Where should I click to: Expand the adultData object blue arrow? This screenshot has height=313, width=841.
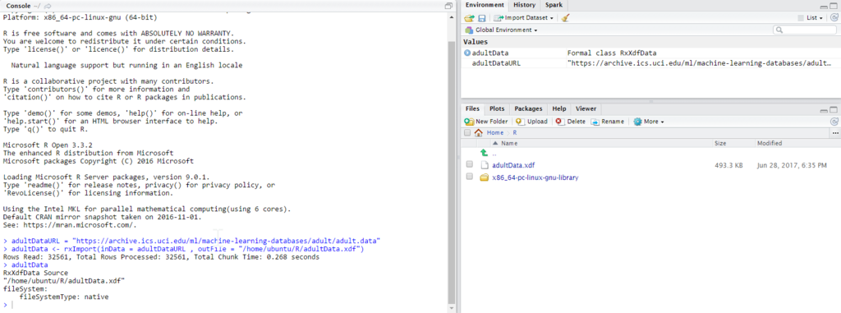(467, 53)
